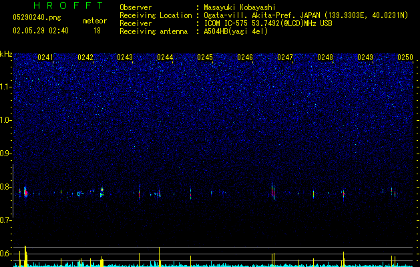
Task: Click the 1.1 kHz axis label
Action: pyautogui.click(x=6, y=87)
